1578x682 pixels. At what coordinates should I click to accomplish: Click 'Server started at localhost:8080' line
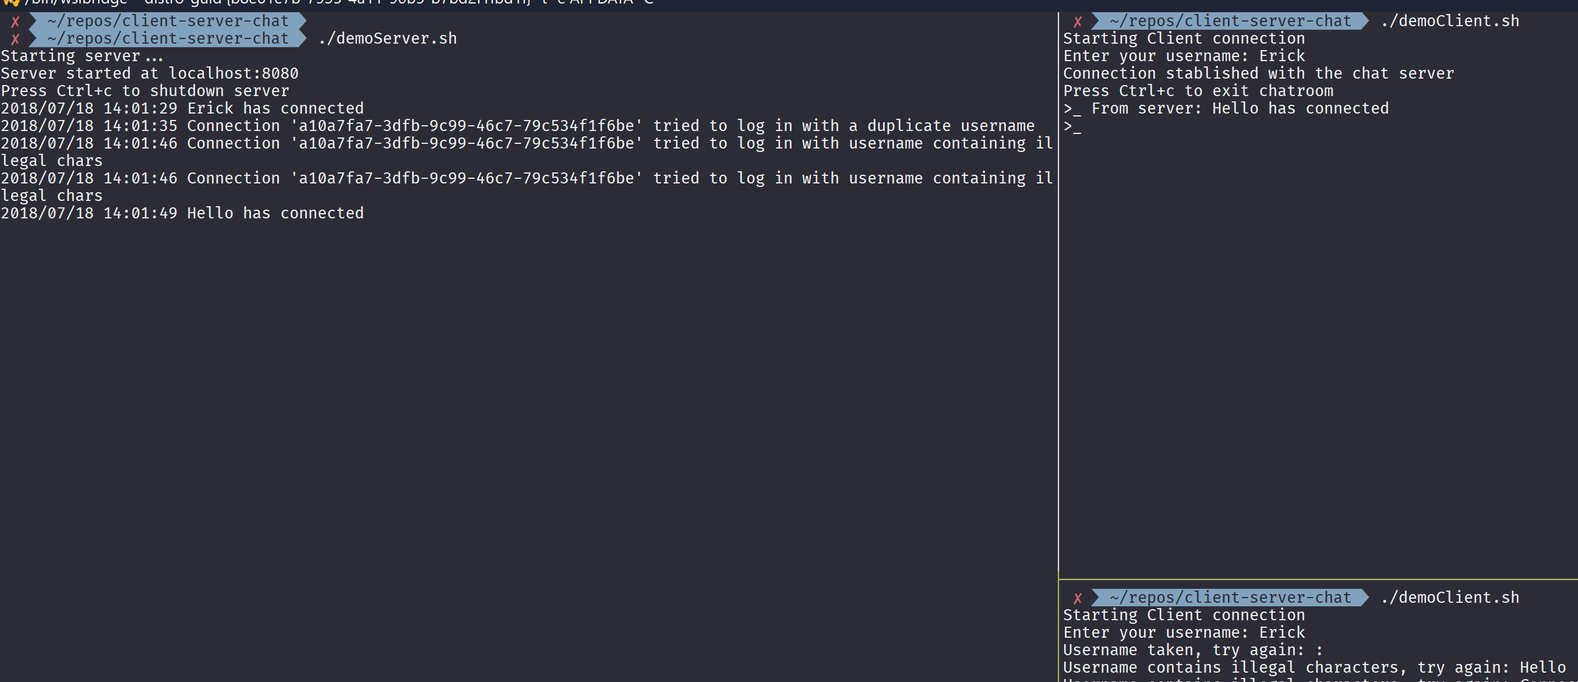pos(150,73)
